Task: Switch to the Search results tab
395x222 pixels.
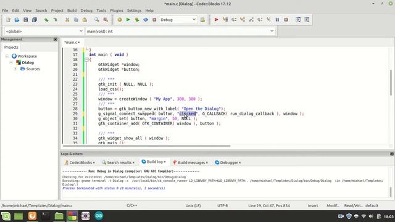Action: click(x=118, y=163)
